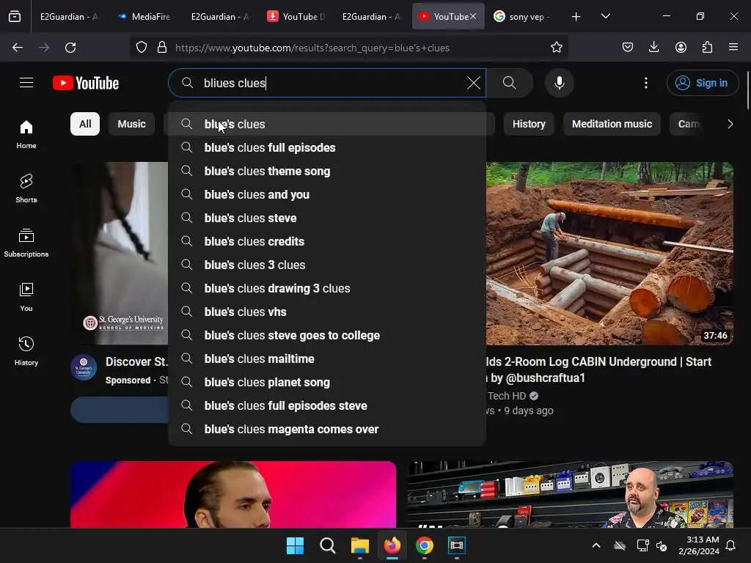Screen dimensions: 751x563
Task: Click the St. George's University channel avatar
Action: (84, 368)
